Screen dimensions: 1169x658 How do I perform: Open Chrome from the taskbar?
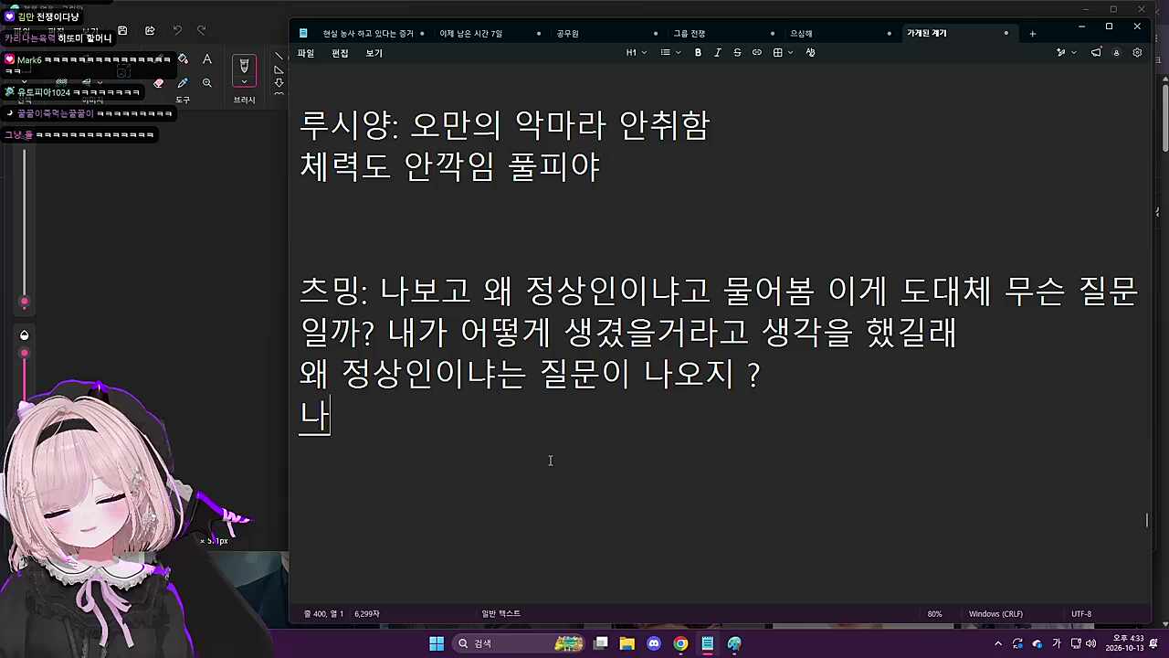(680, 643)
